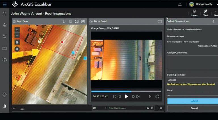The height and width of the screenshot is (120, 218).
Task: Reset map to default home view
Action: pyautogui.click(x=17, y=42)
